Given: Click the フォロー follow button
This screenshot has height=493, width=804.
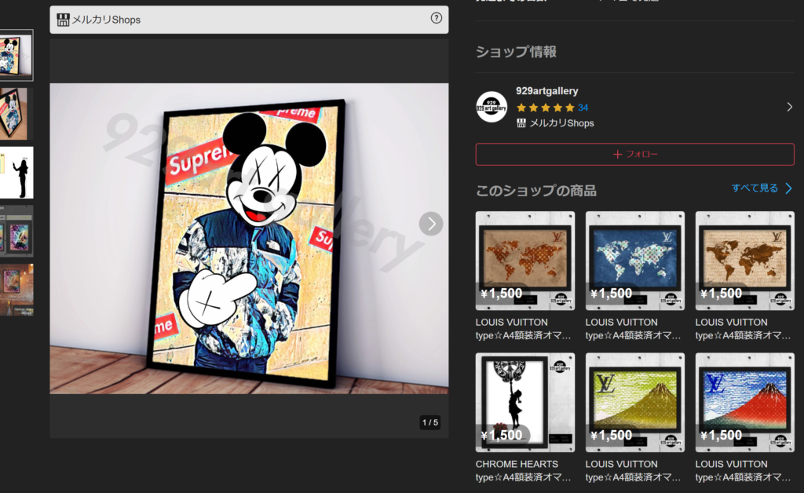Looking at the screenshot, I should (x=634, y=154).
